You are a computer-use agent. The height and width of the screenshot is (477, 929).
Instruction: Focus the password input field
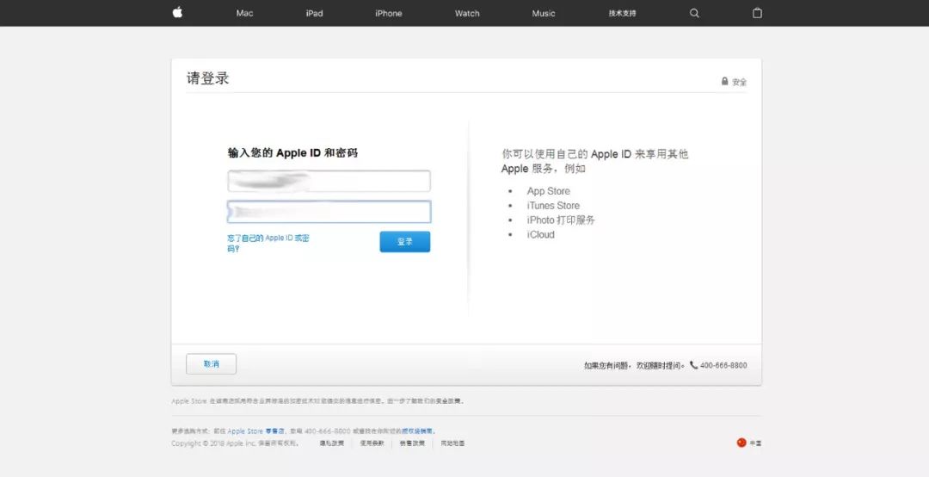click(329, 212)
